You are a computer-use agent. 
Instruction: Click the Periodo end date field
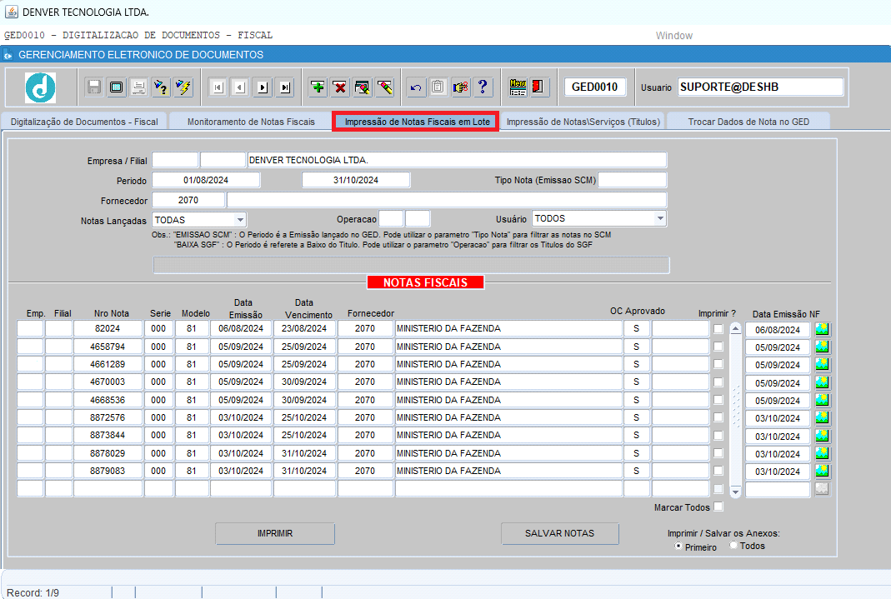(x=356, y=180)
